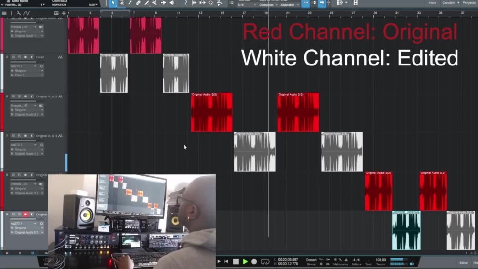
Task: Mute the Original A..io 2 track
Action: pyautogui.click(x=13, y=96)
